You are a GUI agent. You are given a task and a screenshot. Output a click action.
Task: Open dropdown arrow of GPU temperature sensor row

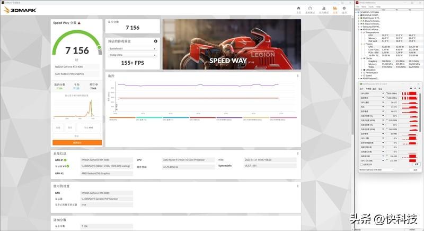click(x=383, y=102)
